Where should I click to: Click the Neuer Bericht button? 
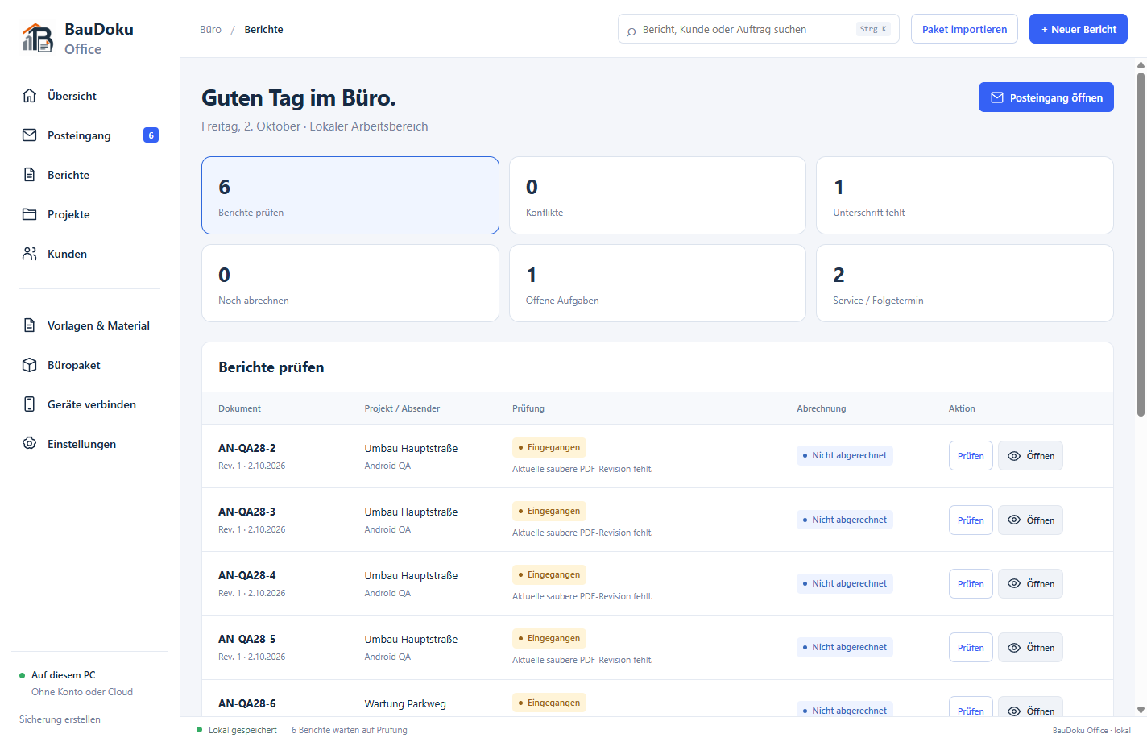coord(1078,29)
